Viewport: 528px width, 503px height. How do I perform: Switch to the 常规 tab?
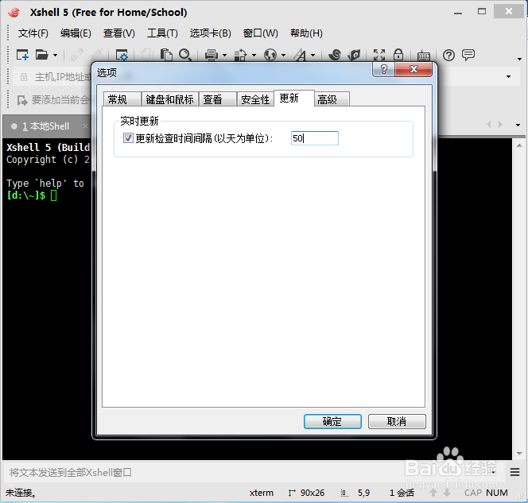click(122, 99)
